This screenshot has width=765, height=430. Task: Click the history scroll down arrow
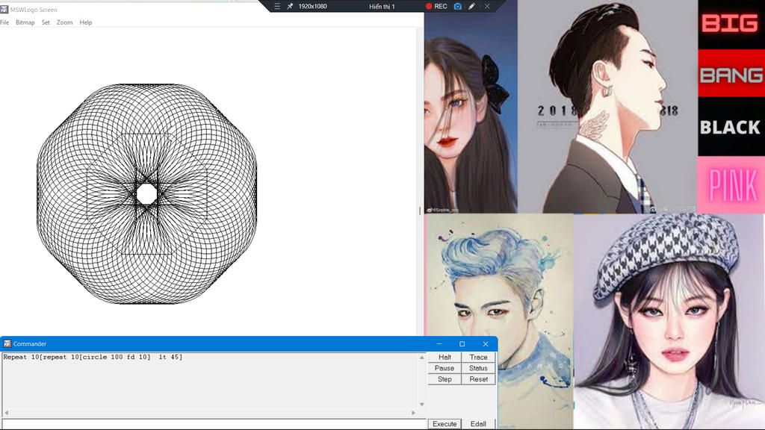[421, 404]
